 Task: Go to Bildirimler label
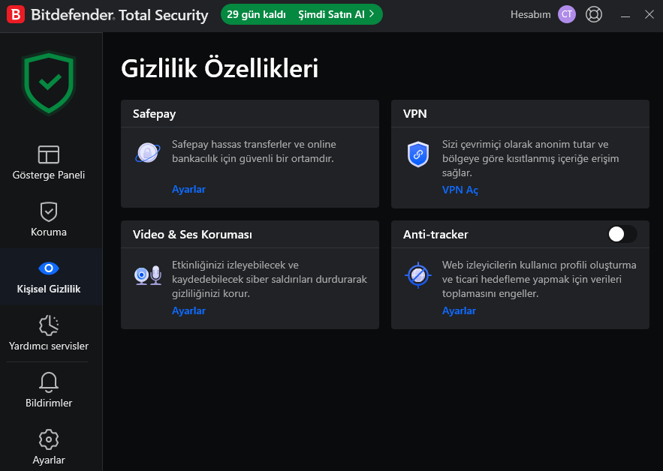[49, 403]
